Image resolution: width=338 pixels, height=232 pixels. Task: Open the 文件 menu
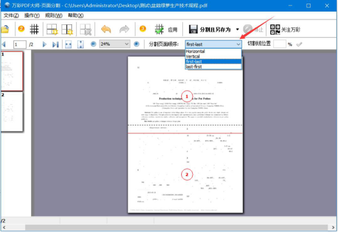pos(11,15)
